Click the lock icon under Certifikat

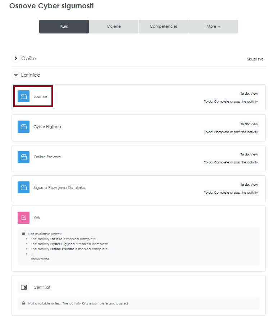click(x=23, y=303)
